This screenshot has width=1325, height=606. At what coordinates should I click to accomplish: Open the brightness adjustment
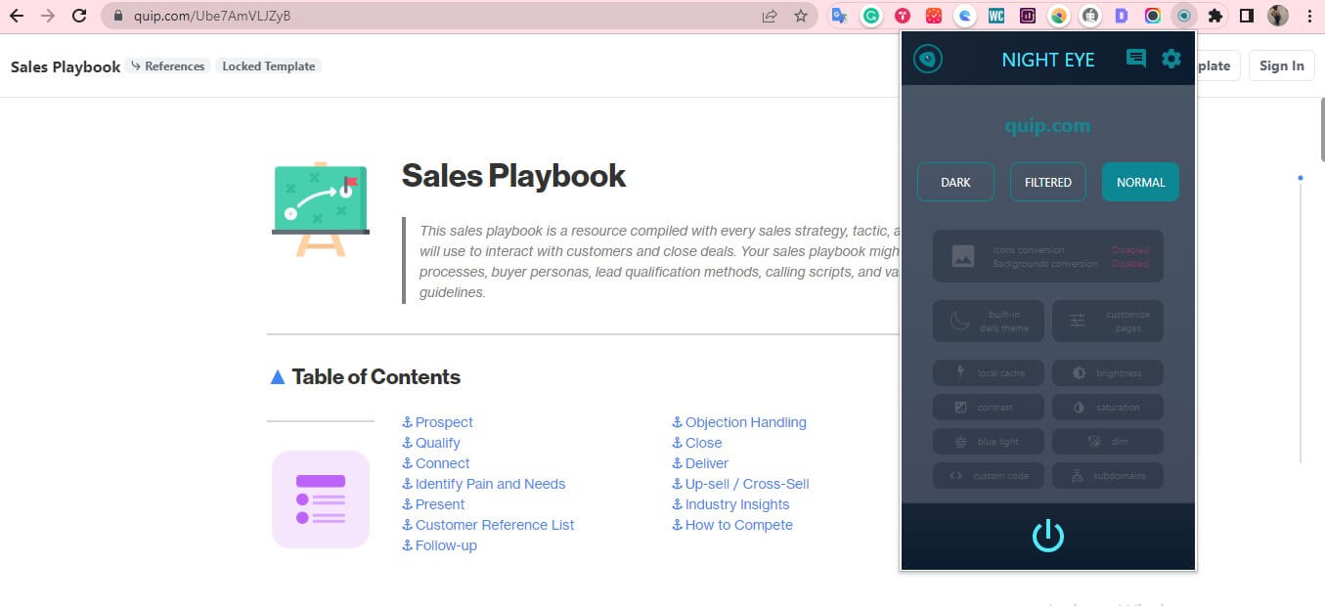[x=1108, y=372]
